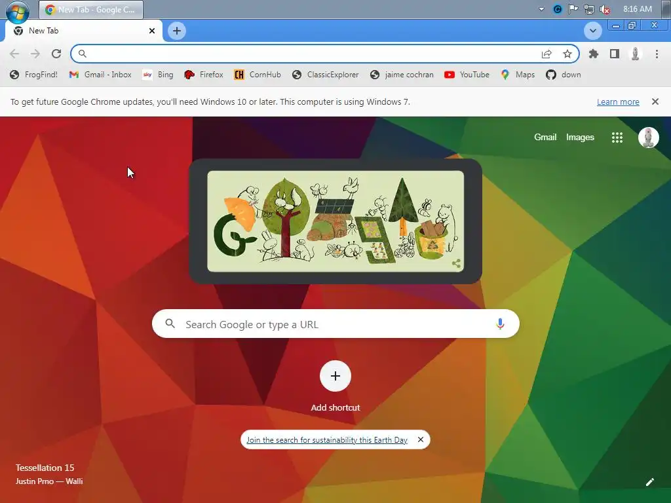This screenshot has width=671, height=503.
Task: Open the Maps bookmark
Action: (x=518, y=75)
